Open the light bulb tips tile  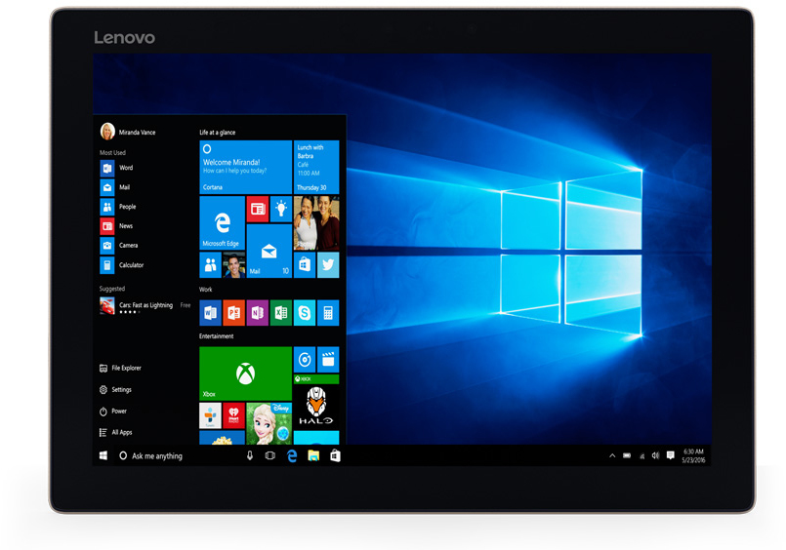click(x=281, y=209)
